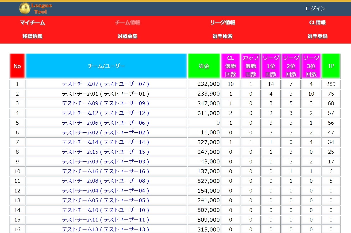Screen dimensions: 351x233
Task: Click the League Tool logo
Action: click(36, 9)
